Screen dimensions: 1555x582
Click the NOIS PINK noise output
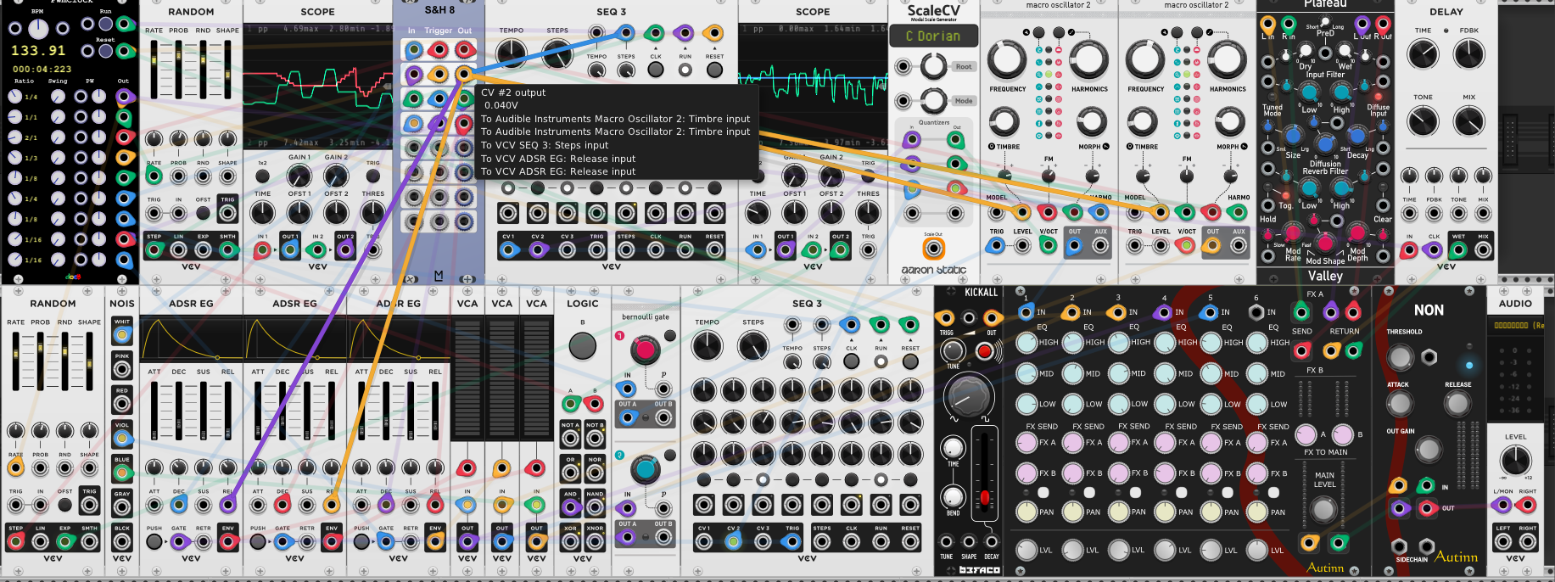pyautogui.click(x=122, y=369)
